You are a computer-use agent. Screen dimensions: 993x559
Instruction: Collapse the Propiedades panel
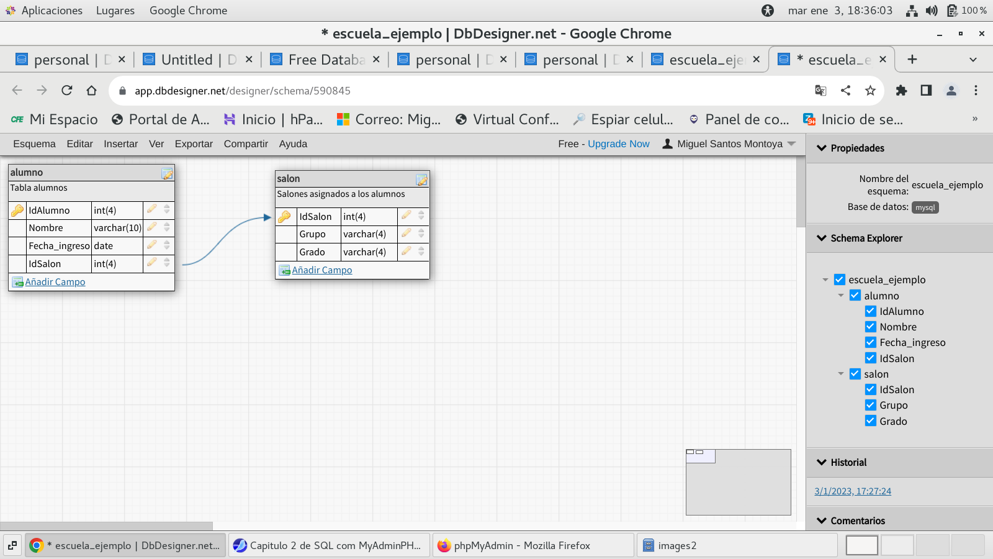coord(822,148)
